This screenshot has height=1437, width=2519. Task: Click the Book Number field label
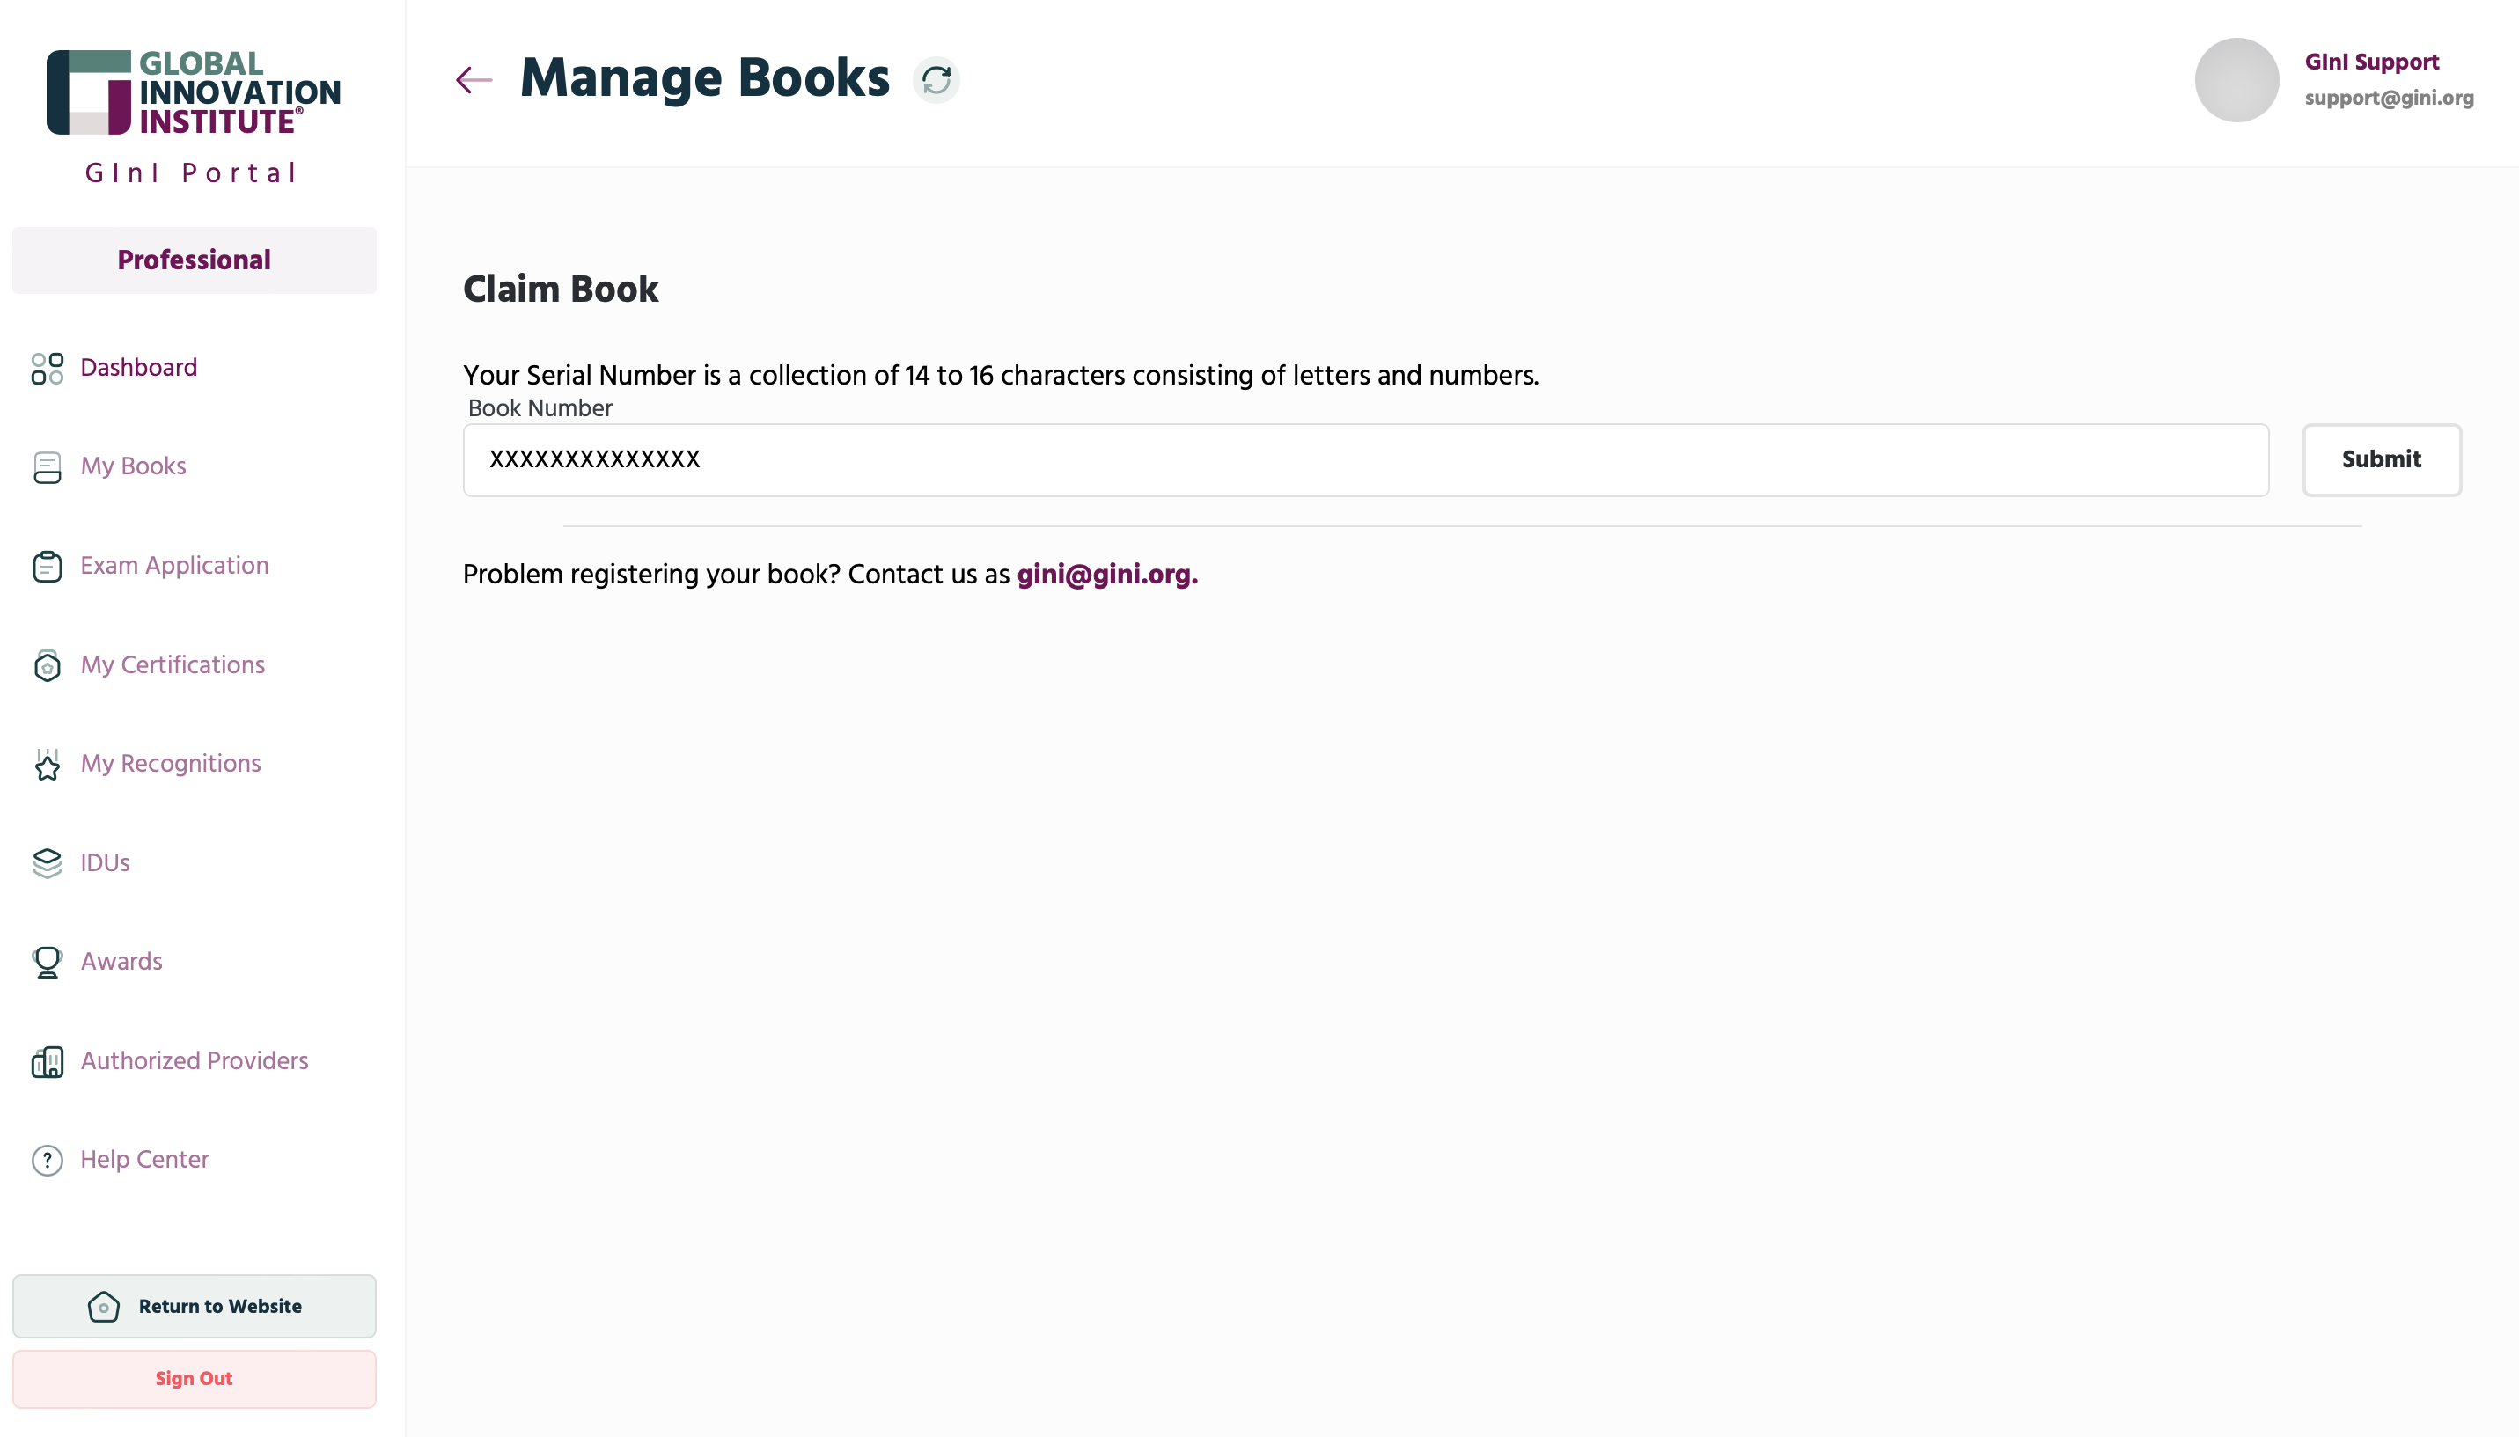540,408
